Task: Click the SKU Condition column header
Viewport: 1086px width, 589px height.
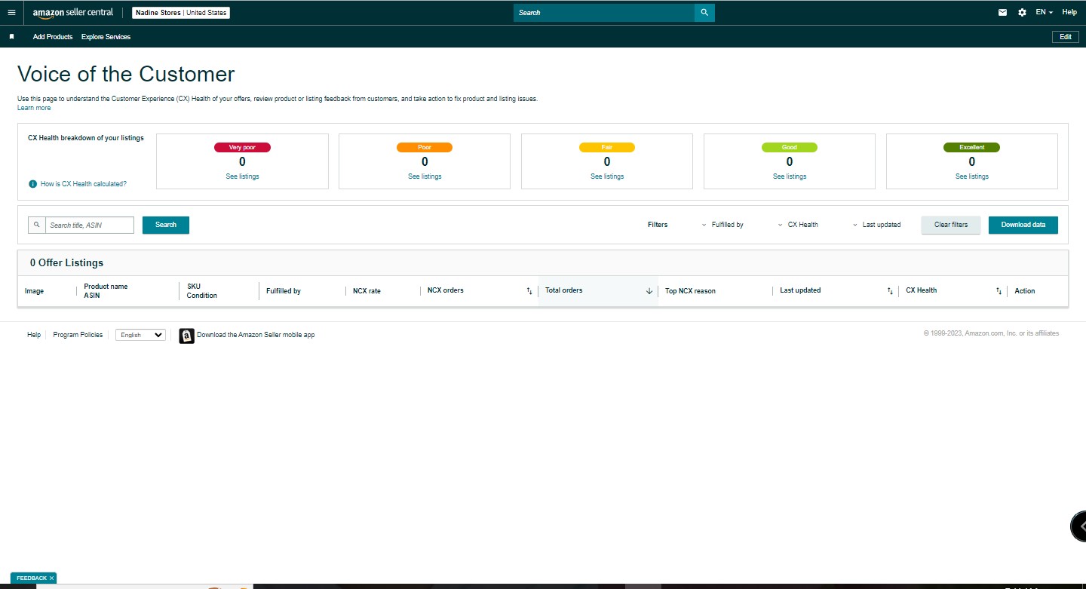Action: (x=202, y=291)
